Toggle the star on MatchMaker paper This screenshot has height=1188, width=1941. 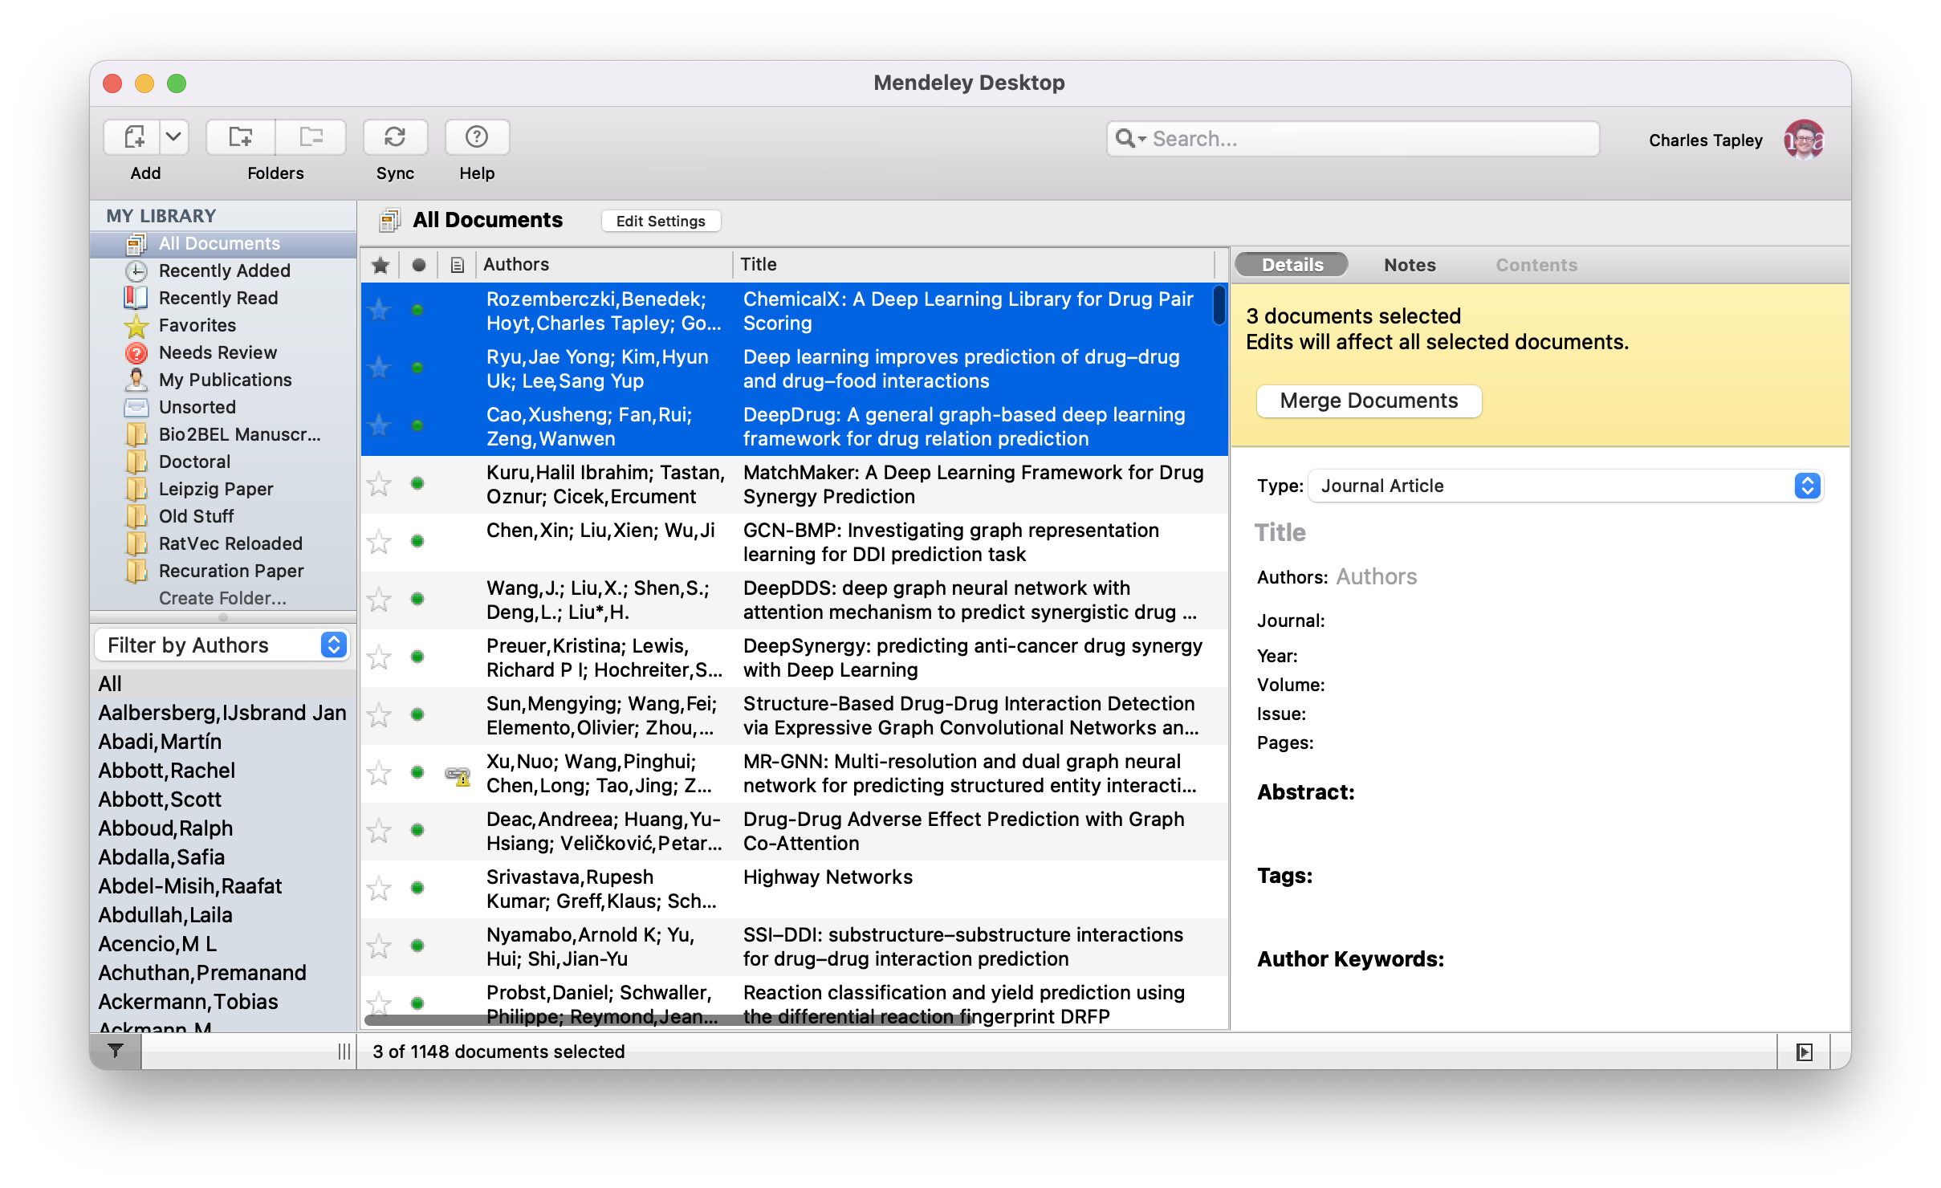click(x=383, y=484)
